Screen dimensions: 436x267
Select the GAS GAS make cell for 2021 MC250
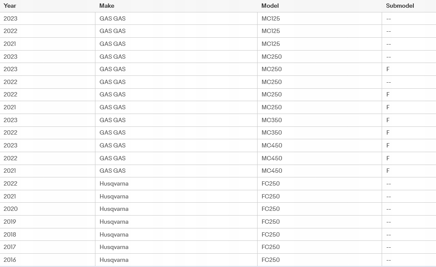tap(113, 107)
